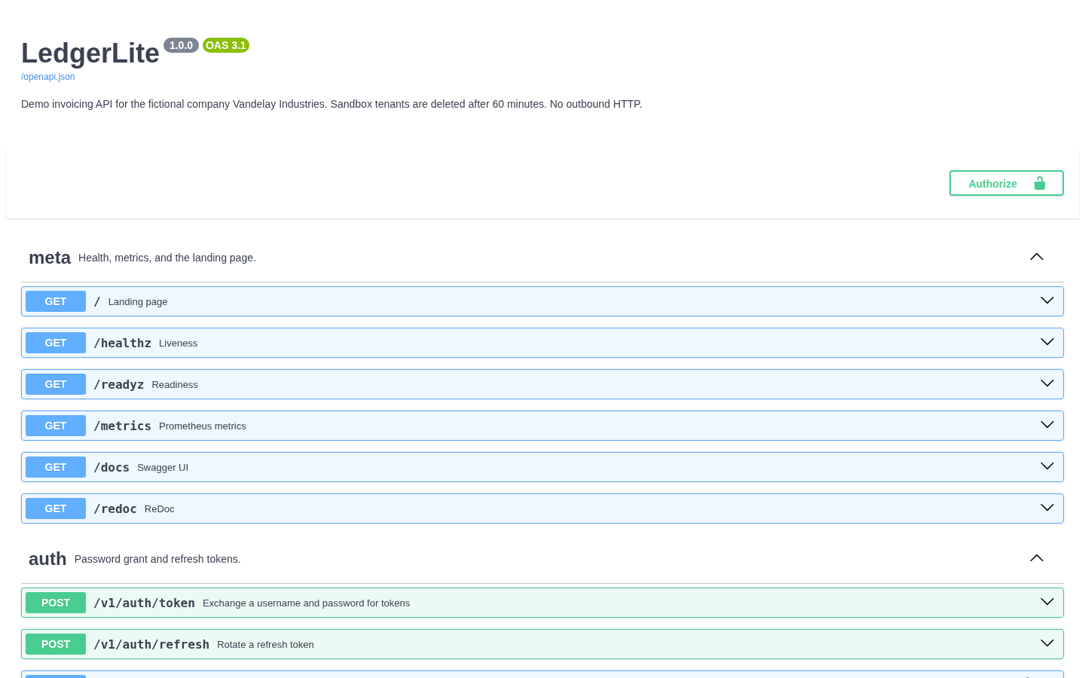The height and width of the screenshot is (678, 1085).
Task: Click the OAS 3.1 badge
Action: click(x=226, y=45)
